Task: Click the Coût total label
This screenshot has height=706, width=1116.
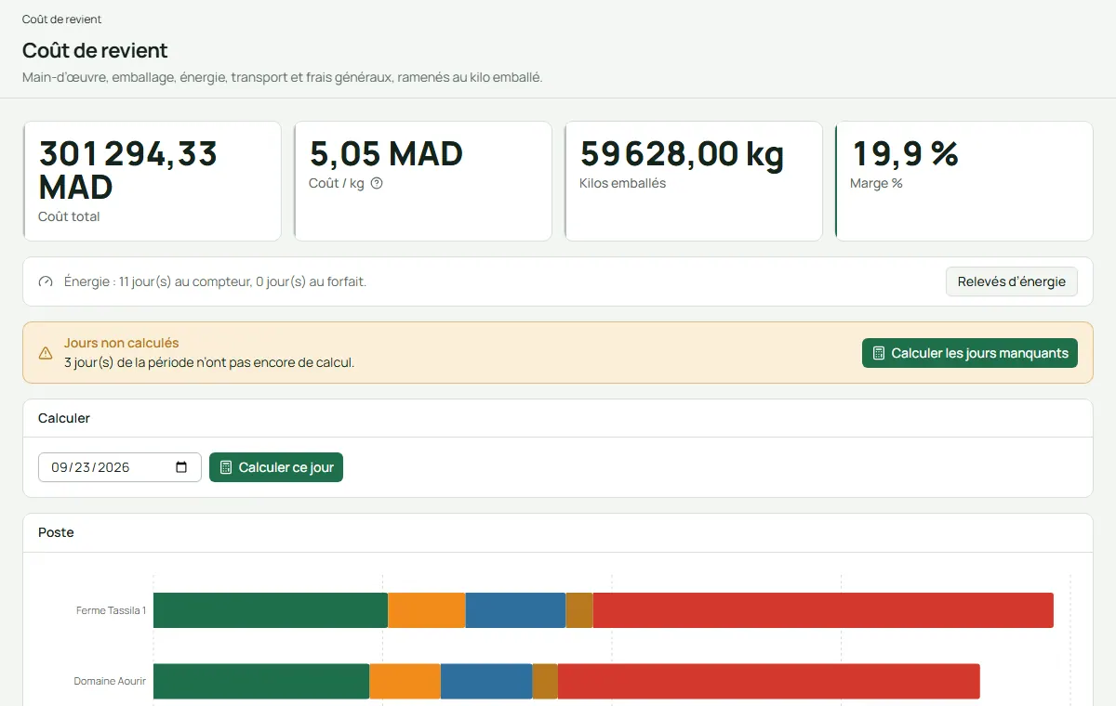Action: point(69,216)
